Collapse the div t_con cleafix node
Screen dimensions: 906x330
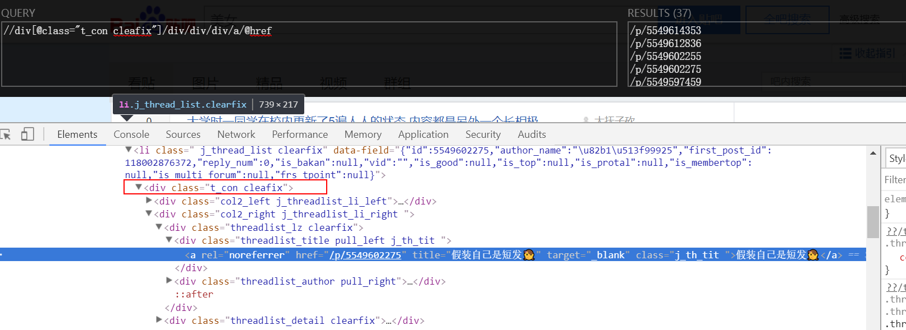pyautogui.click(x=139, y=188)
